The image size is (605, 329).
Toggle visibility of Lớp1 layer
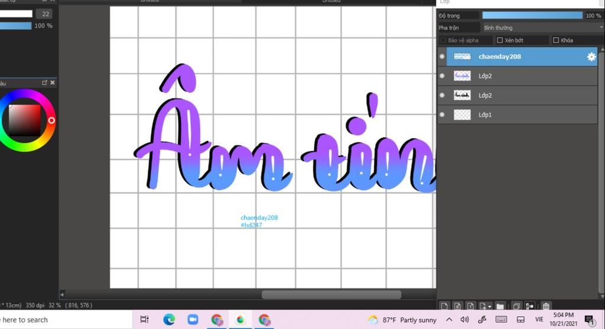click(442, 114)
